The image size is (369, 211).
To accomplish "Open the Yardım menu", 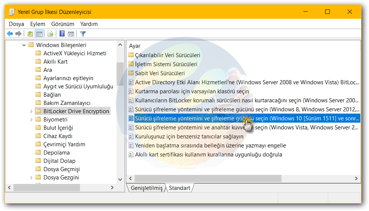I will pyautogui.click(x=89, y=24).
